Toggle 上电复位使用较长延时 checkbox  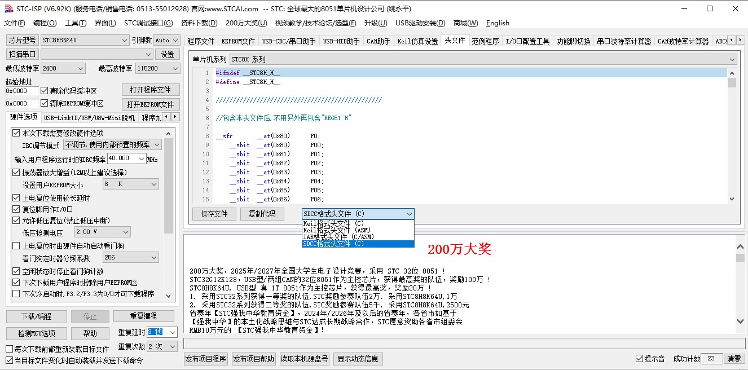coord(16,198)
